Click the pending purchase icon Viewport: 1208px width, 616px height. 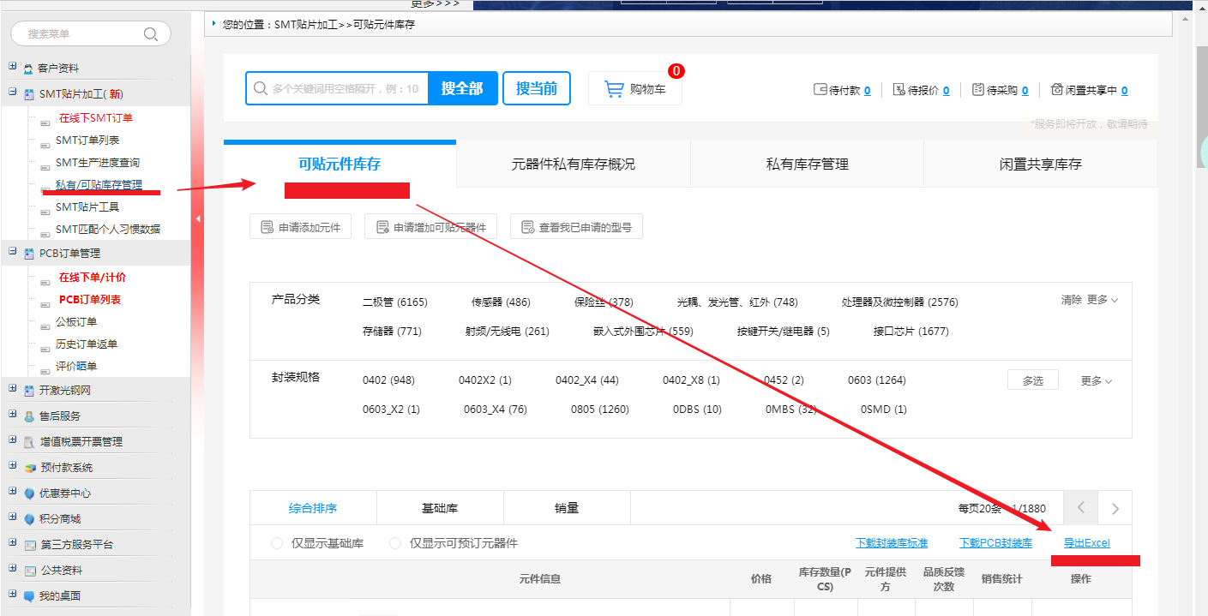[x=978, y=90]
